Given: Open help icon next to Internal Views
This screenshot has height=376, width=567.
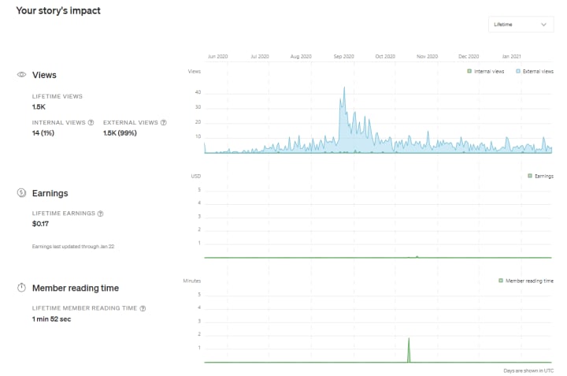Looking at the screenshot, I should pyautogui.click(x=91, y=123).
